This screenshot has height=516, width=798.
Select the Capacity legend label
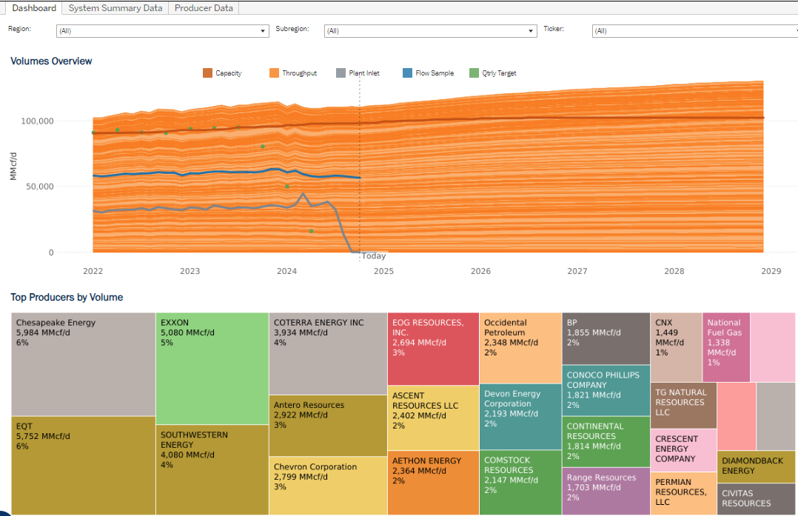(229, 73)
